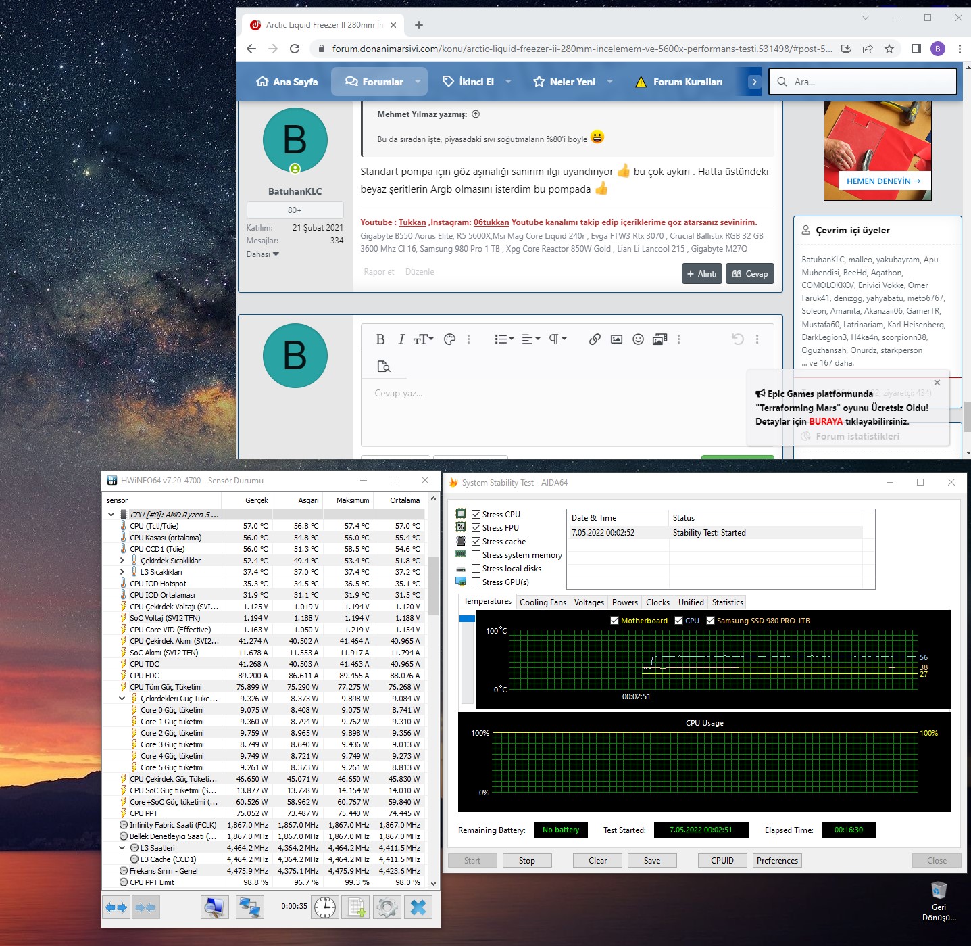Enable Stress system memory checkbox
The height and width of the screenshot is (946, 971).
(476, 555)
